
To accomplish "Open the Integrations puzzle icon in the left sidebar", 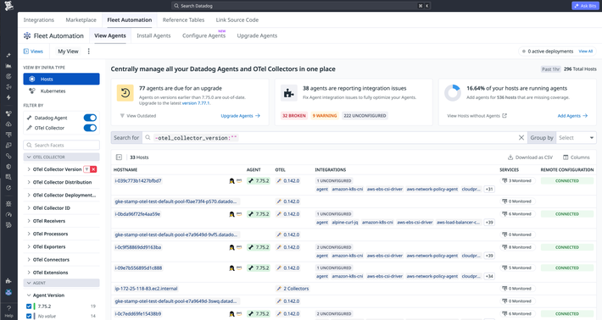I will [8, 281].
